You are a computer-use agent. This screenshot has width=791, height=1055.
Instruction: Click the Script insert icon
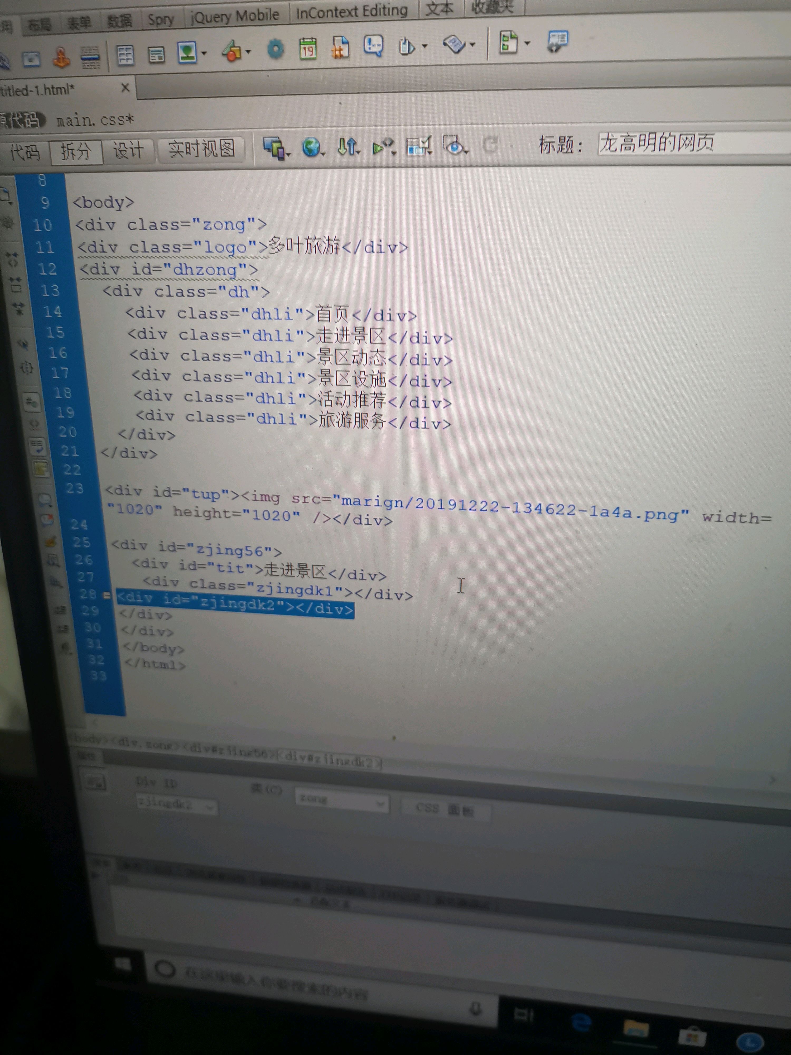[454, 44]
